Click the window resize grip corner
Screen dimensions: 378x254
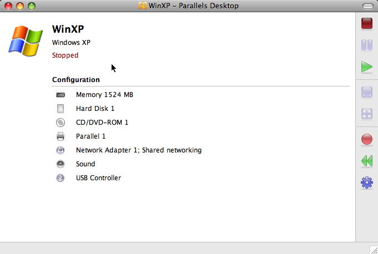click(x=374, y=250)
